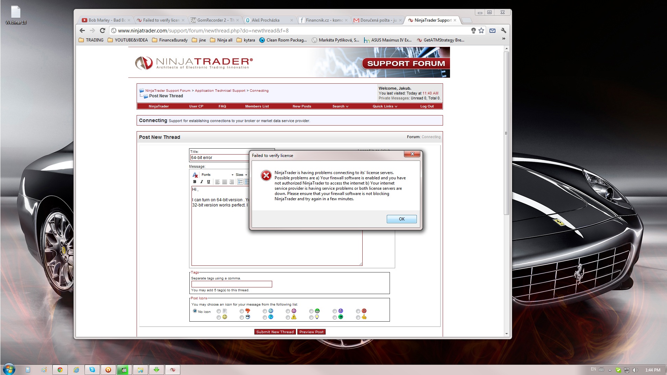Toggle bold formatting in message editor
Screen dimensions: 667x375
(x=195, y=182)
